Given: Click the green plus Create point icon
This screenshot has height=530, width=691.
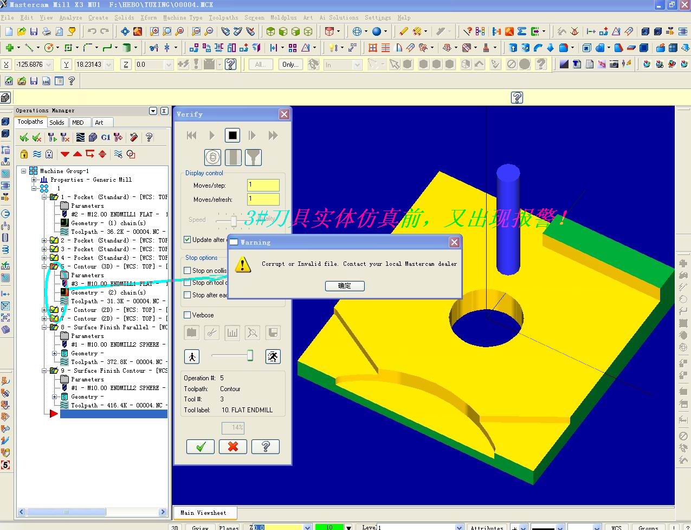Looking at the screenshot, I should [x=9, y=48].
